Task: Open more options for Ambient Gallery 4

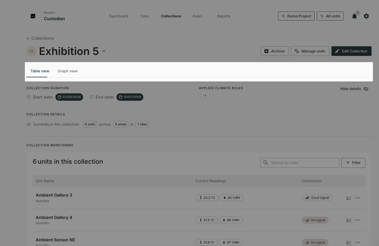Action: click(358, 220)
